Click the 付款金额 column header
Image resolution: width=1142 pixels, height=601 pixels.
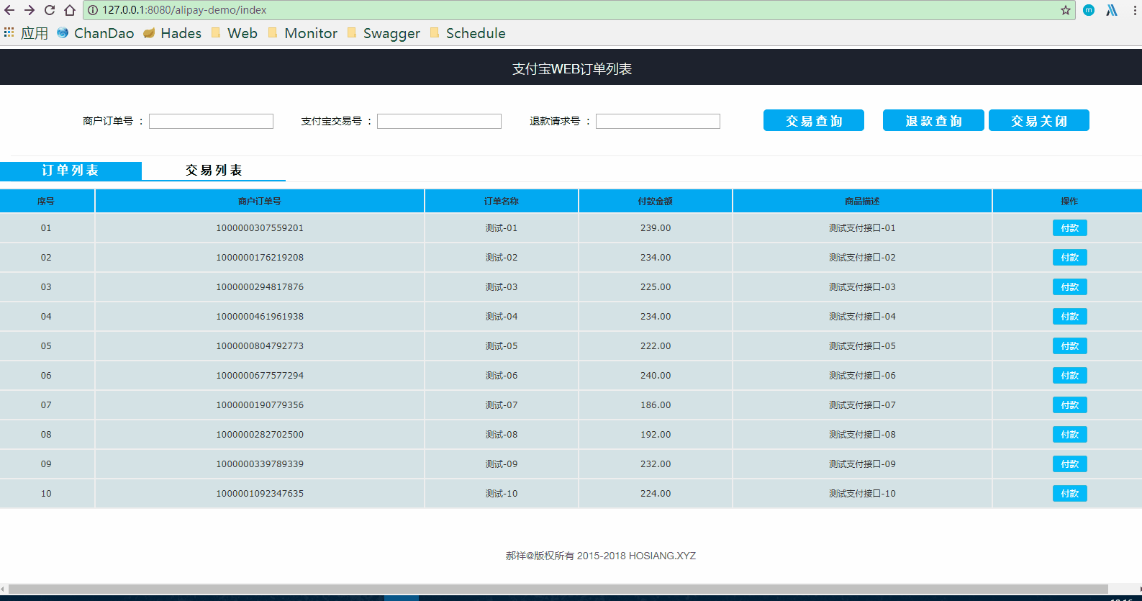pos(656,202)
